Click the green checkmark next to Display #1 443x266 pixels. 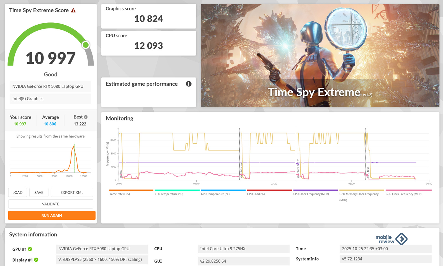point(36,260)
